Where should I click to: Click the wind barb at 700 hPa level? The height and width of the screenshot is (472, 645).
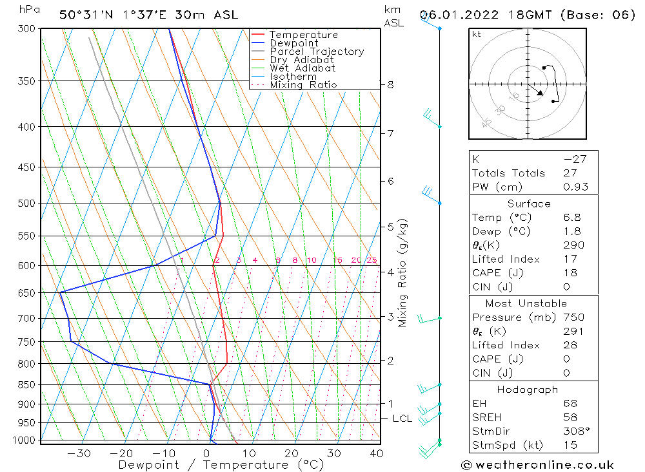click(x=430, y=319)
